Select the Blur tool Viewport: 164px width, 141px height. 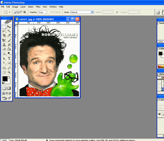point(4,53)
